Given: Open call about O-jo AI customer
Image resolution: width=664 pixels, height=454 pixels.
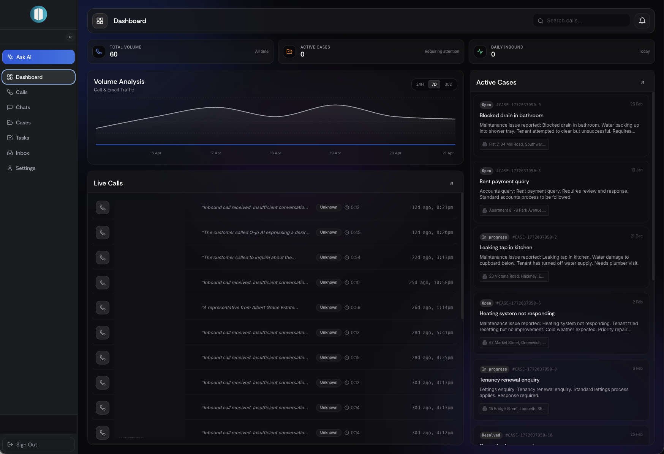Looking at the screenshot, I should [x=256, y=232].
